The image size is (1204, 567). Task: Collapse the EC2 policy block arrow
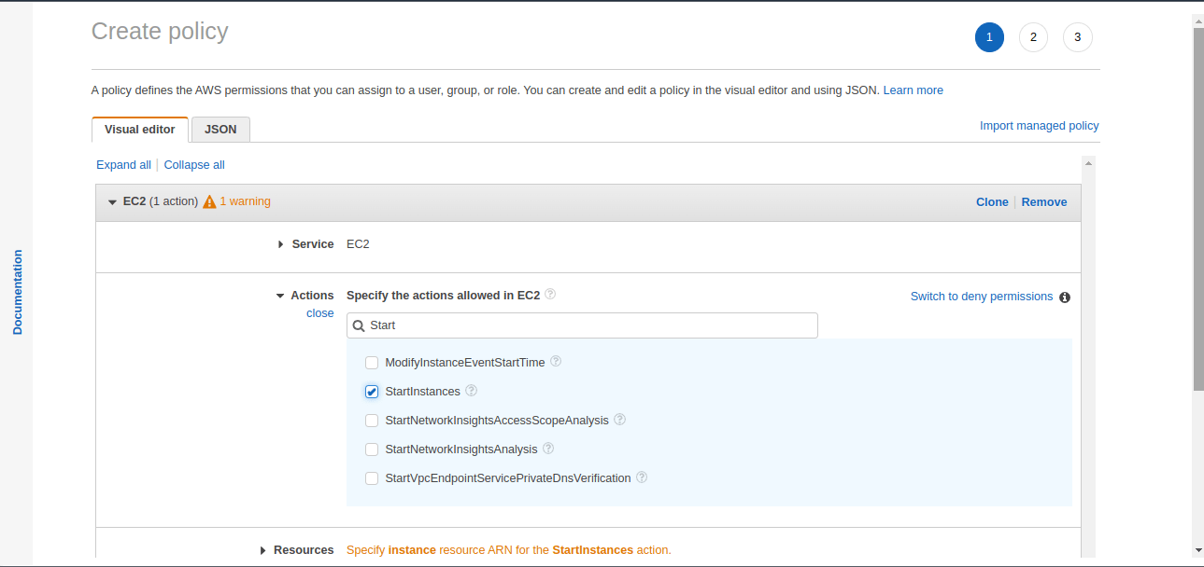(x=112, y=202)
